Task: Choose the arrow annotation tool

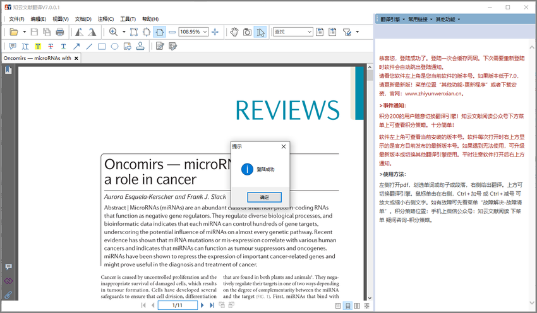Action: pos(76,46)
